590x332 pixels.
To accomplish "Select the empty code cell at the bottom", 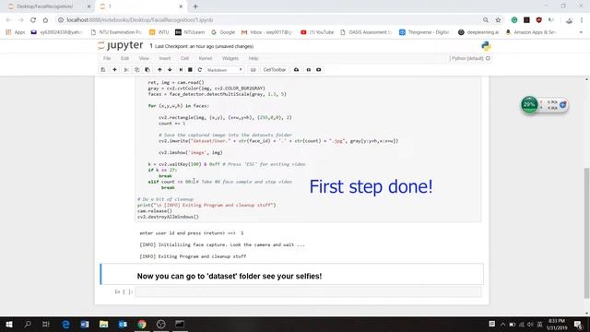I will (x=308, y=291).
